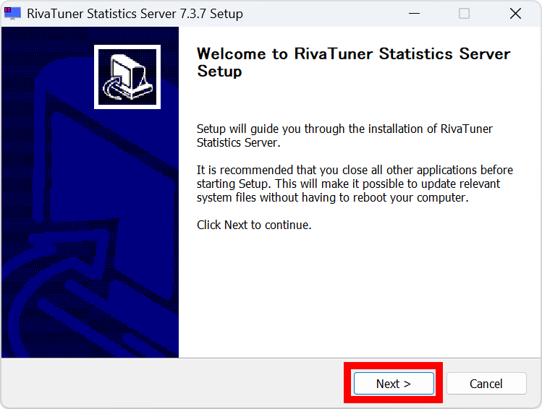Click the blank white area below the text
The image size is (542, 409).
click(355, 296)
